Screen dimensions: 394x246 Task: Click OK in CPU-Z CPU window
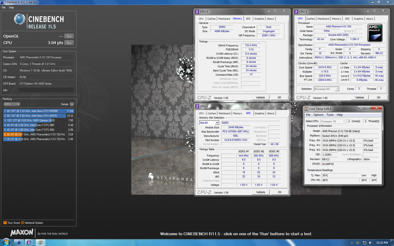[378, 98]
